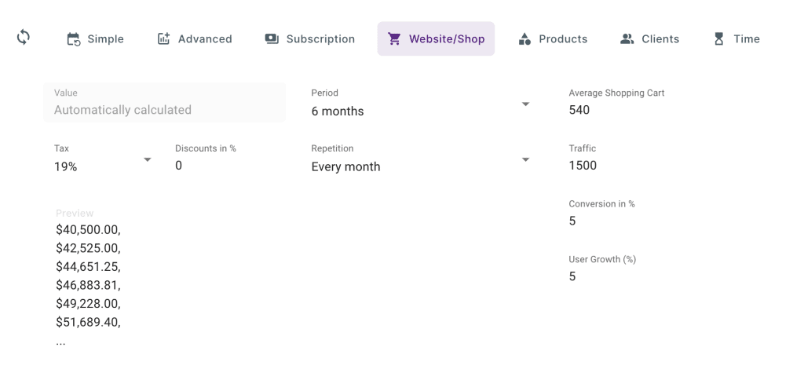Expand the Repetition dropdown arrow
The height and width of the screenshot is (369, 804).
coord(526,160)
